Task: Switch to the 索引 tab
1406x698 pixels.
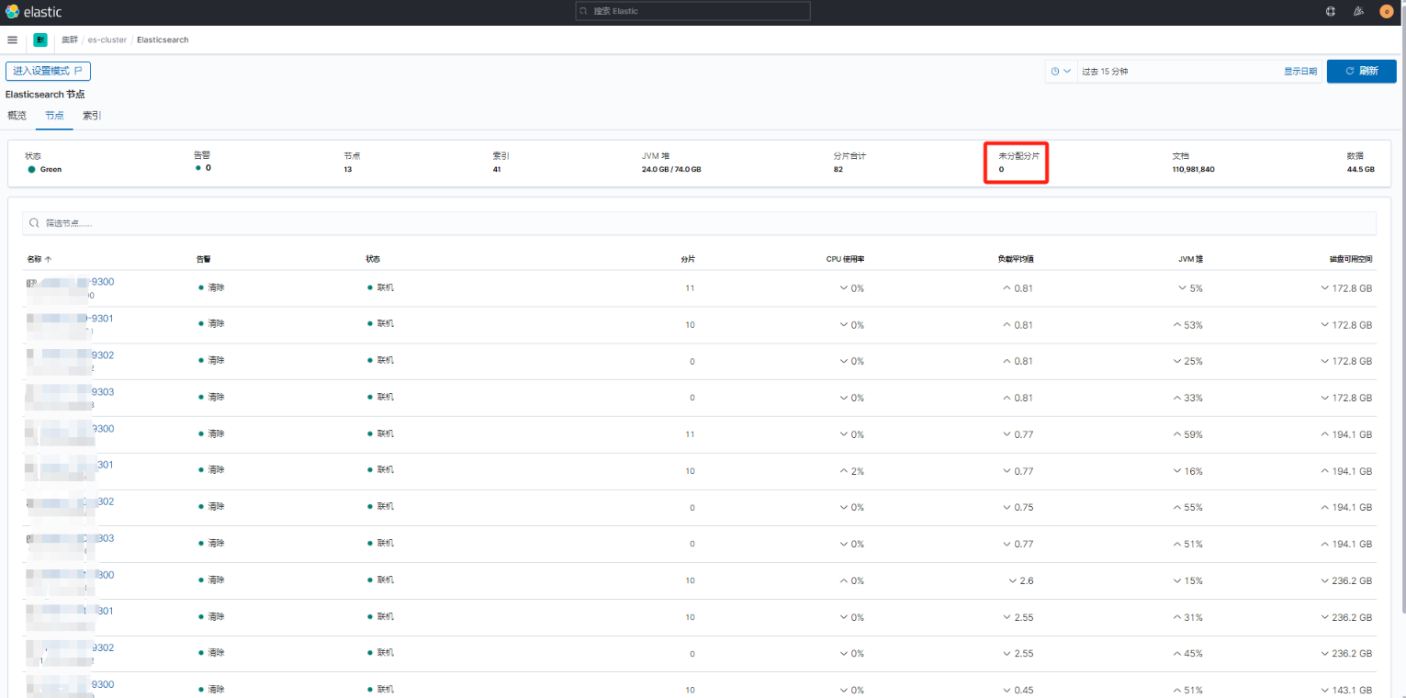Action: point(91,115)
